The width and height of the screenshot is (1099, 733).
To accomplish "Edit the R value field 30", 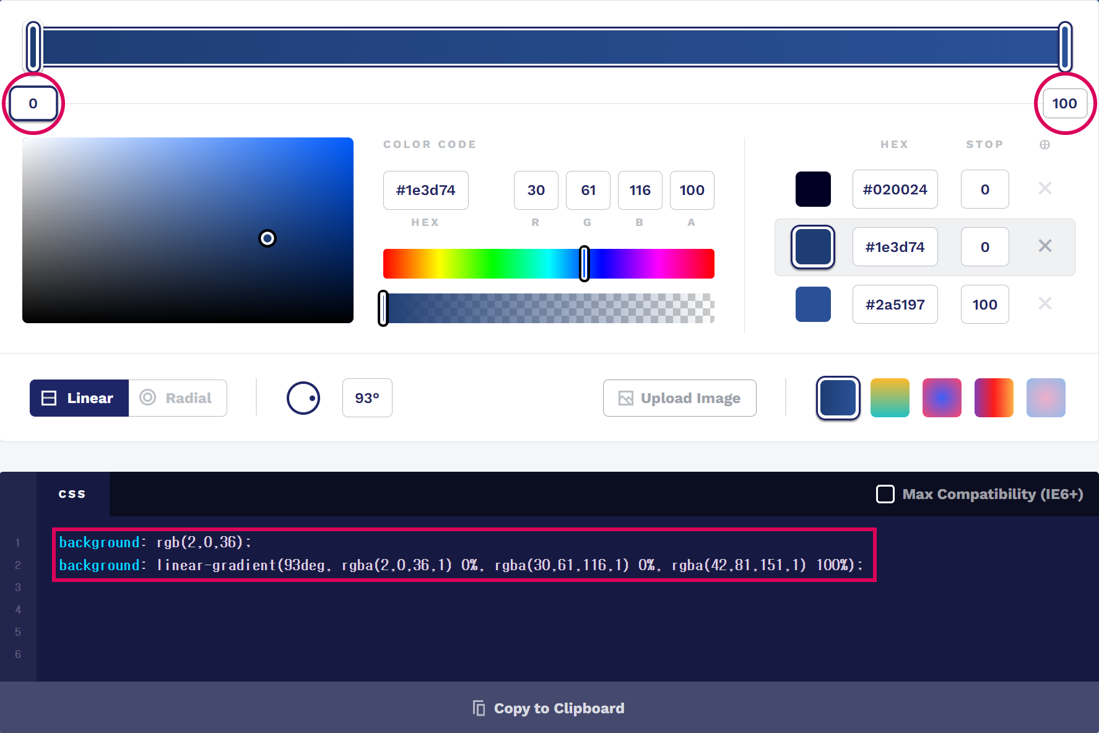I will click(536, 190).
